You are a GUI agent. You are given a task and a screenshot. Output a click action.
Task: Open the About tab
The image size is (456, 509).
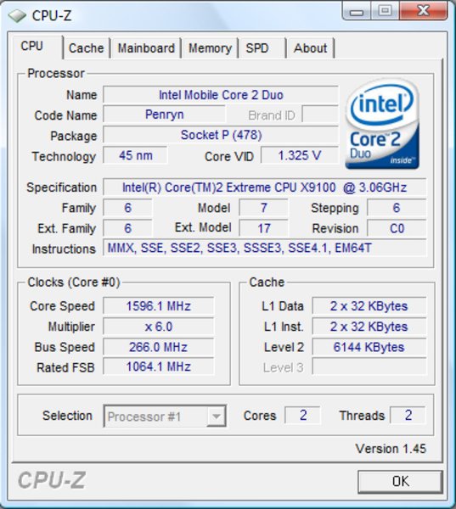(311, 48)
